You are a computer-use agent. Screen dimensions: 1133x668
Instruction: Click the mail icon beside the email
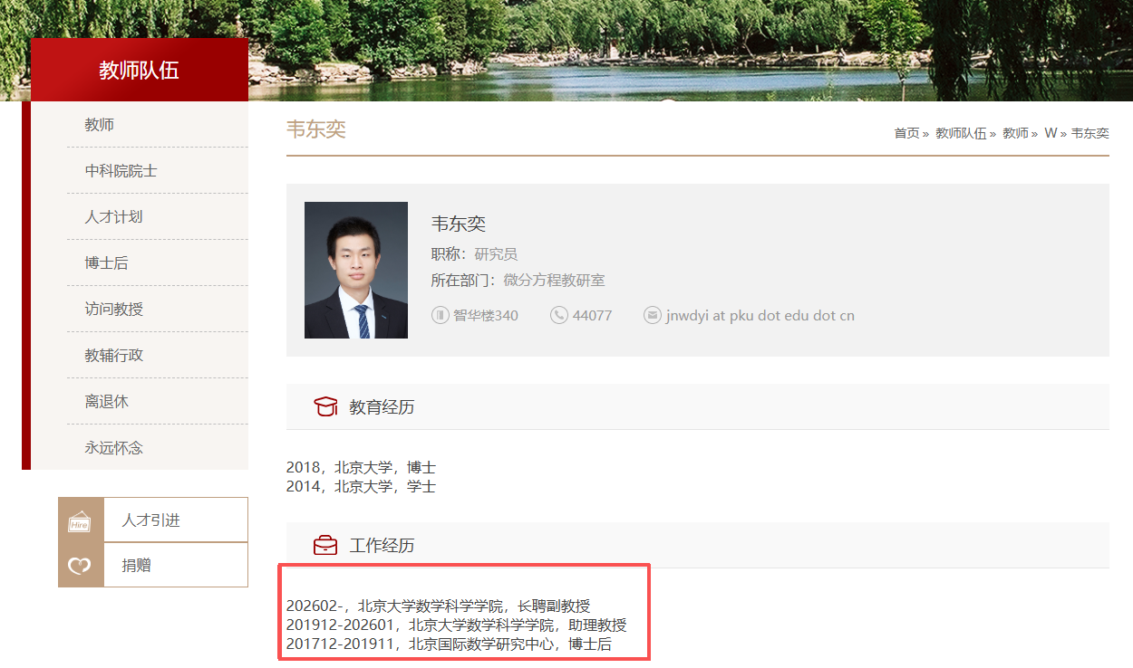pos(652,315)
